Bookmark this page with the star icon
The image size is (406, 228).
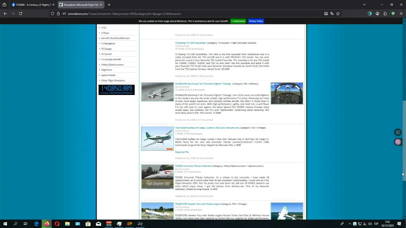pos(338,14)
